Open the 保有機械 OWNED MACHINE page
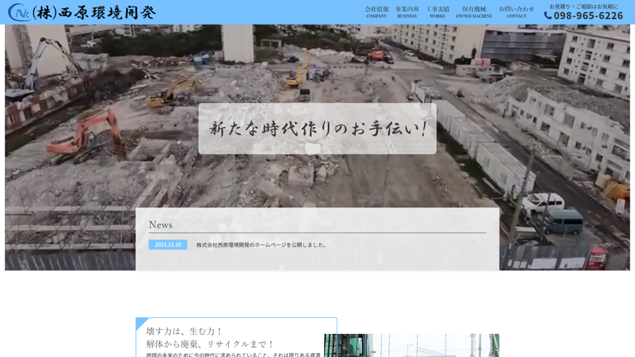 pos(474,12)
